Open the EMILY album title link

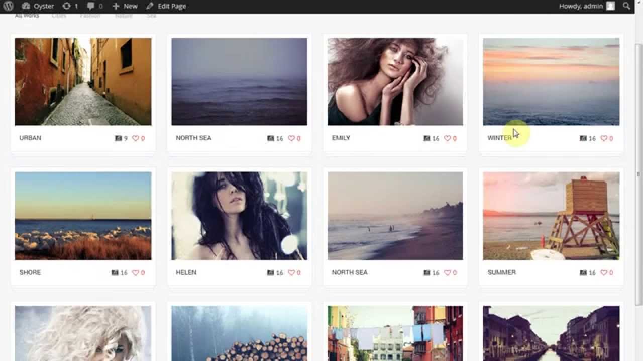coord(341,138)
